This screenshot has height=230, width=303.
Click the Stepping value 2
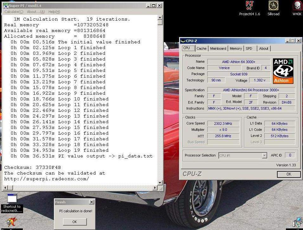pyautogui.click(x=287, y=96)
